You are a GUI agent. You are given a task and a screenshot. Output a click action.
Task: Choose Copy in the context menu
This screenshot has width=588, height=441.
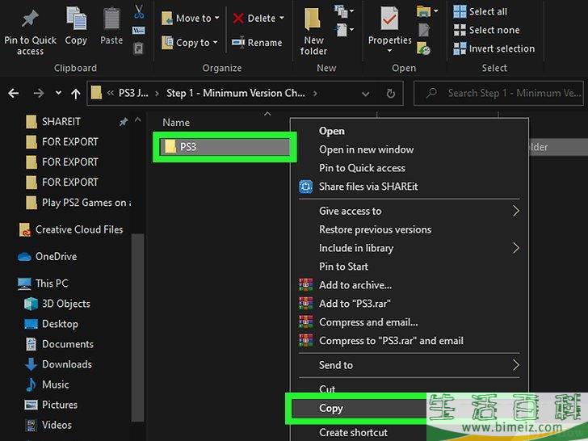pos(331,408)
